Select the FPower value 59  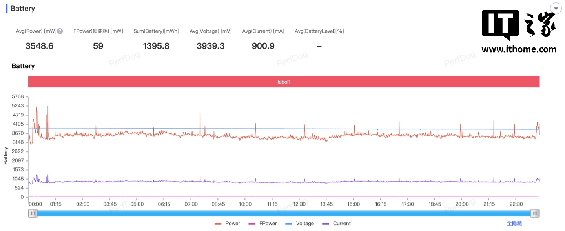click(98, 46)
